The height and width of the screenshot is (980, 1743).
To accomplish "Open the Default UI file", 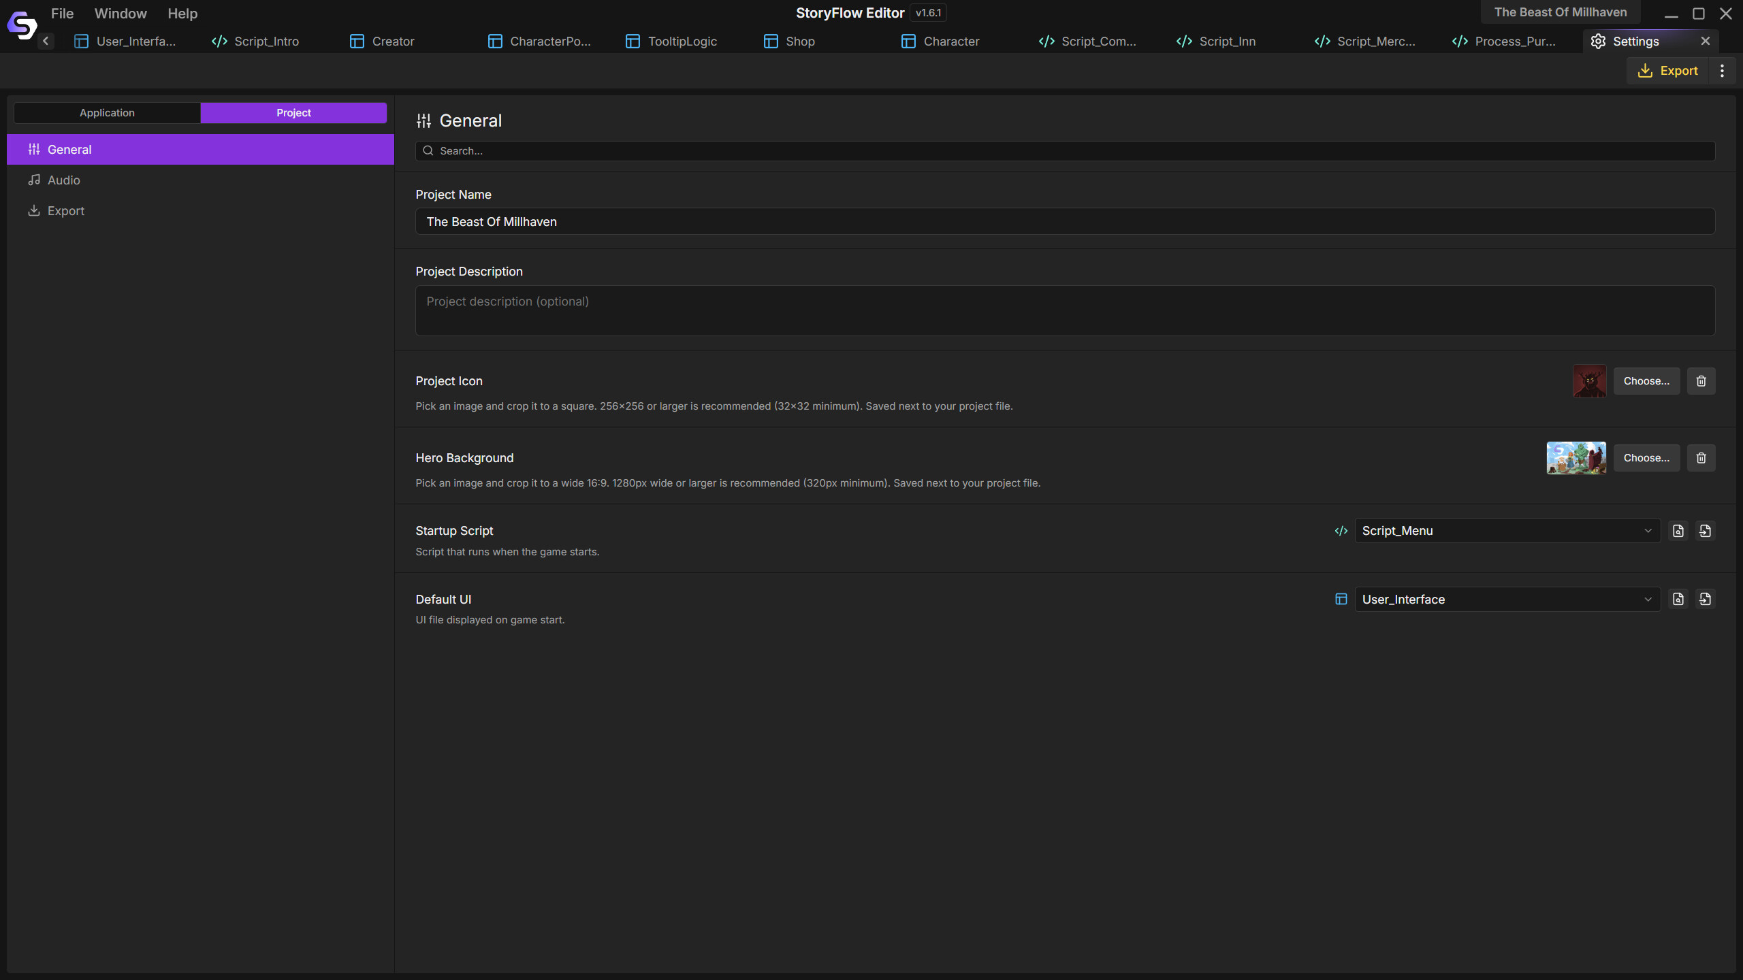I will coord(1705,599).
